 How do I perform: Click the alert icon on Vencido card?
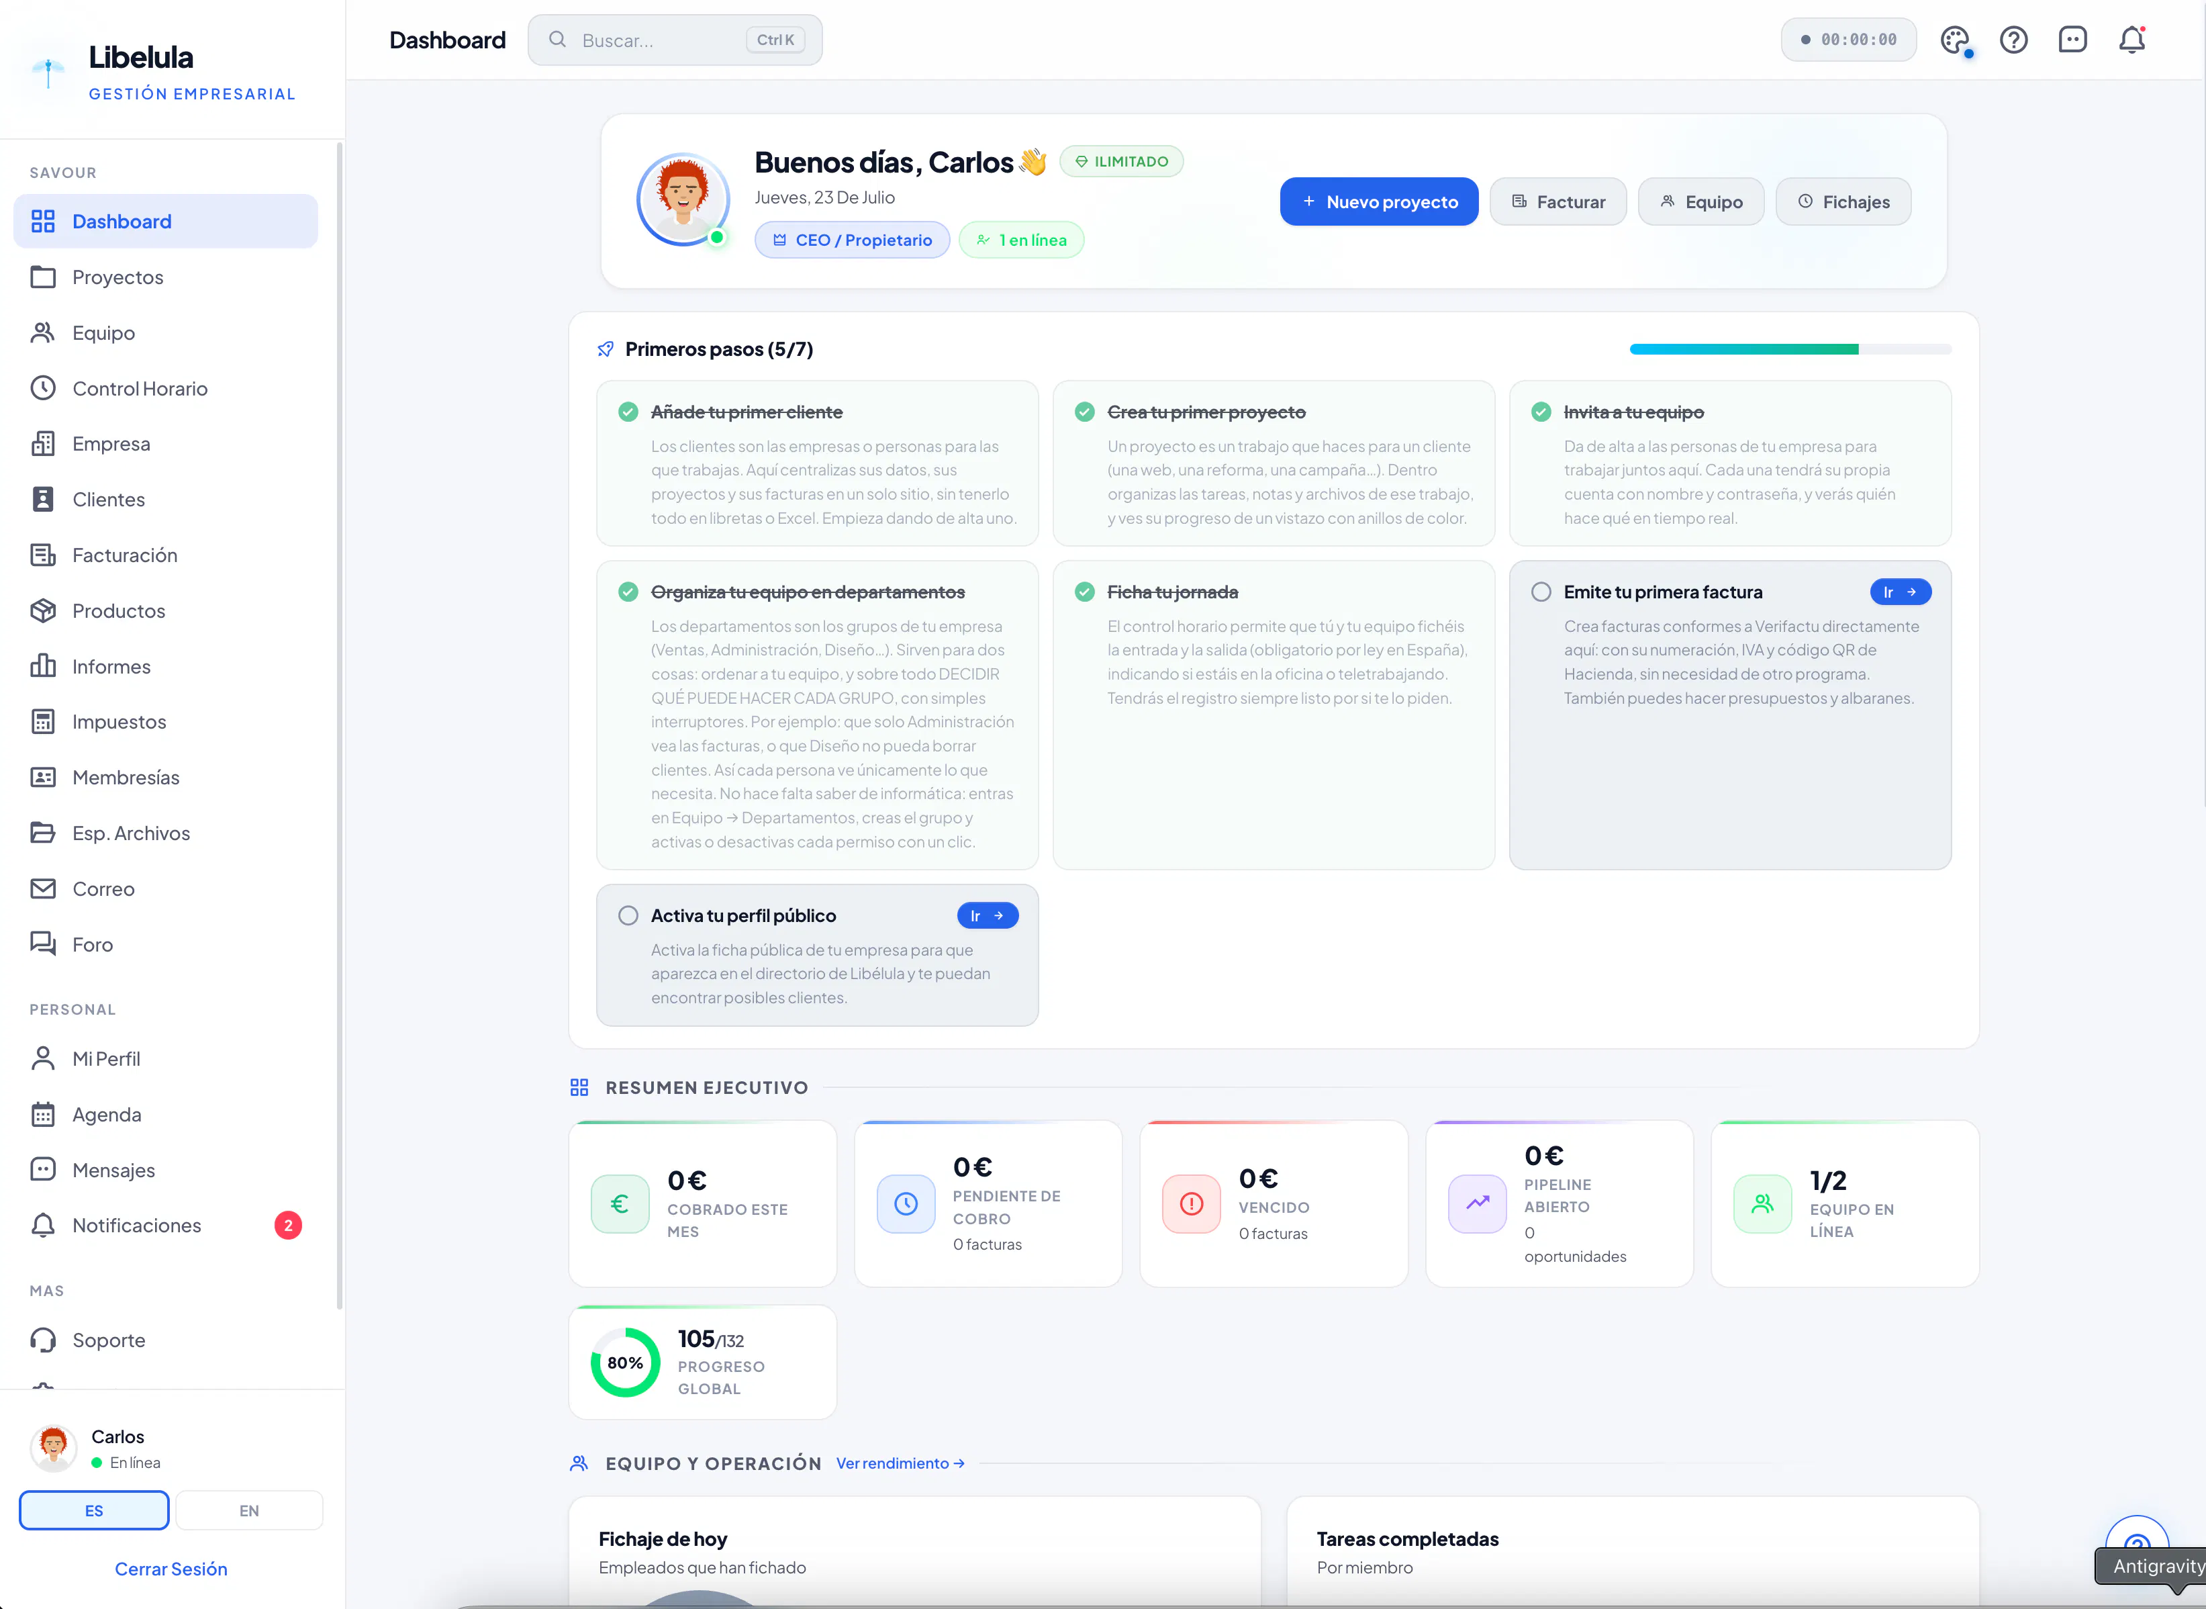[1192, 1204]
